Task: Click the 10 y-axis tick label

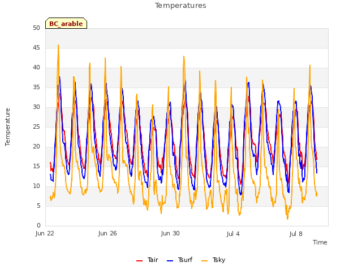Action: coord(36,186)
